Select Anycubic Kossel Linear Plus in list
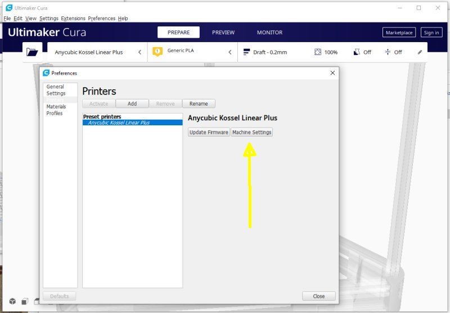The width and height of the screenshot is (450, 313). (132, 123)
